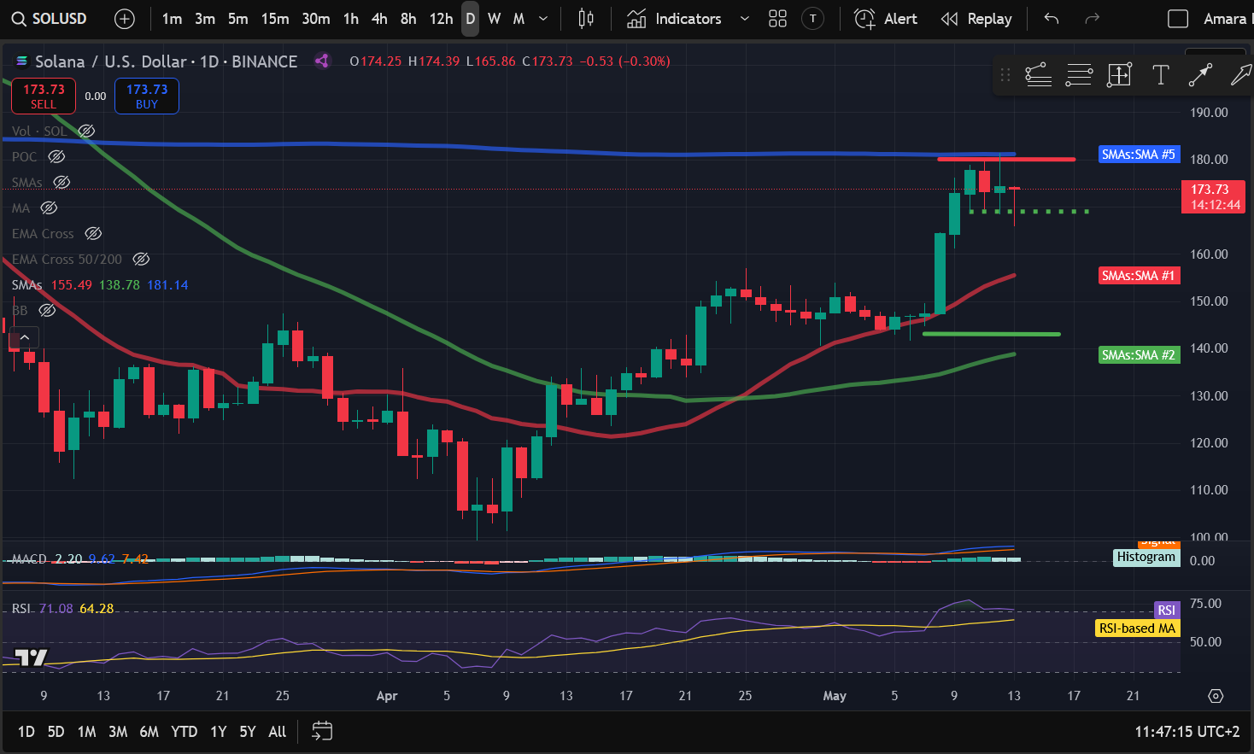1254x754 pixels.
Task: Click the SELL 173.73 button
Action: click(x=44, y=96)
